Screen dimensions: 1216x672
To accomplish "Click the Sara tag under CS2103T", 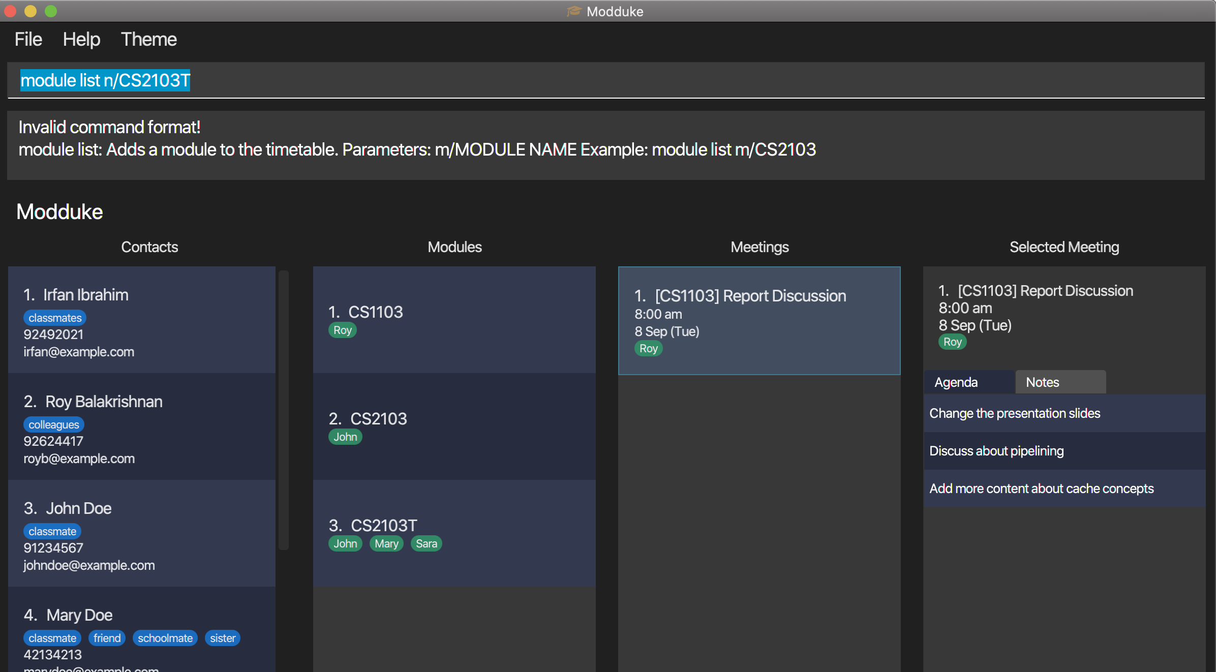I will pos(426,543).
